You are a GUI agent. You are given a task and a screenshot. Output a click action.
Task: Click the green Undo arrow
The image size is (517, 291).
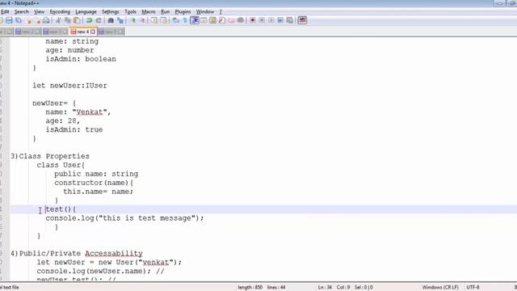pyautogui.click(x=89, y=20)
